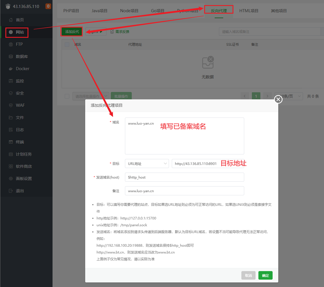Switch to the PHP项目 tab
The image size is (324, 287).
pos(71,11)
